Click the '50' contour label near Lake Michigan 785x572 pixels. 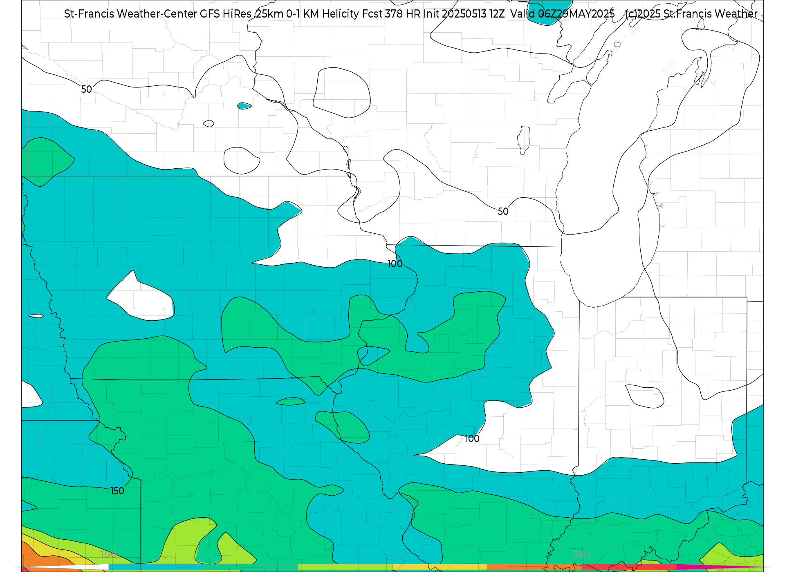(503, 211)
